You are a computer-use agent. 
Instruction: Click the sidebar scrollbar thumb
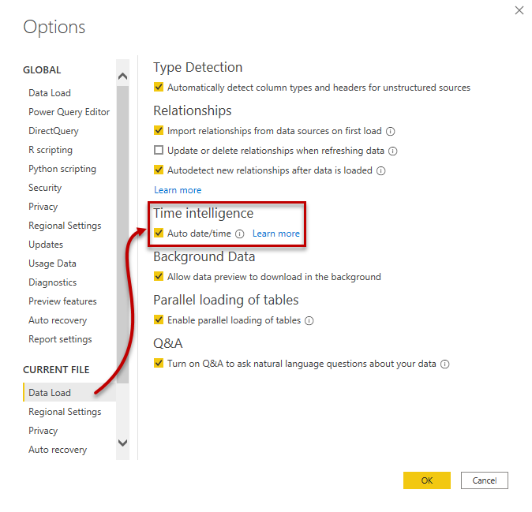(122, 234)
